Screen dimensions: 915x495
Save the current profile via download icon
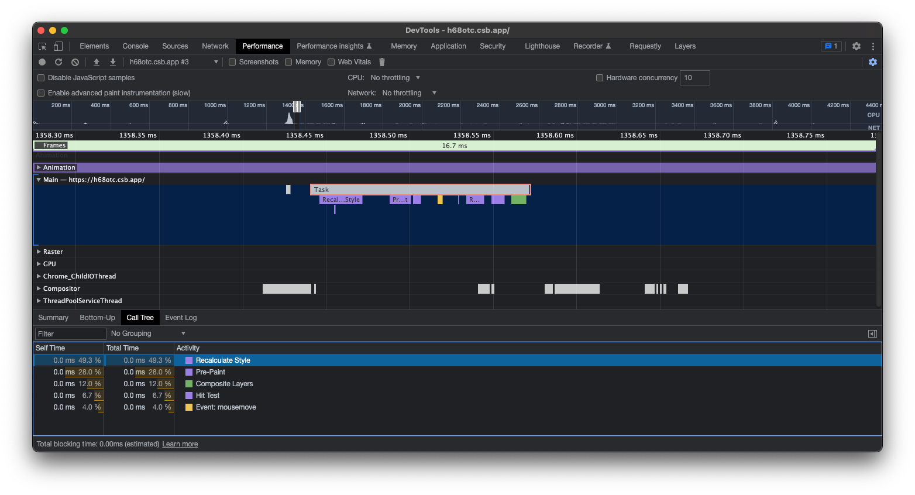(x=112, y=61)
